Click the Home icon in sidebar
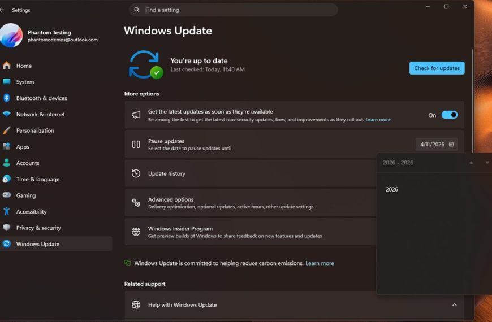Screen dimensions: 492x322 7,66
